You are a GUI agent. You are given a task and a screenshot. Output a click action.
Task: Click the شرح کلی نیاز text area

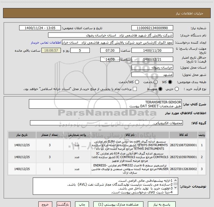point(105,104)
